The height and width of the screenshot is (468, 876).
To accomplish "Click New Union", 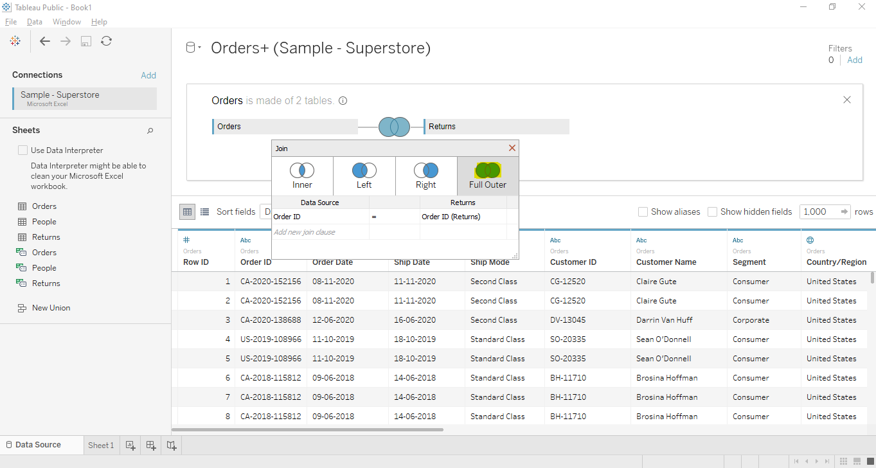I will point(51,308).
